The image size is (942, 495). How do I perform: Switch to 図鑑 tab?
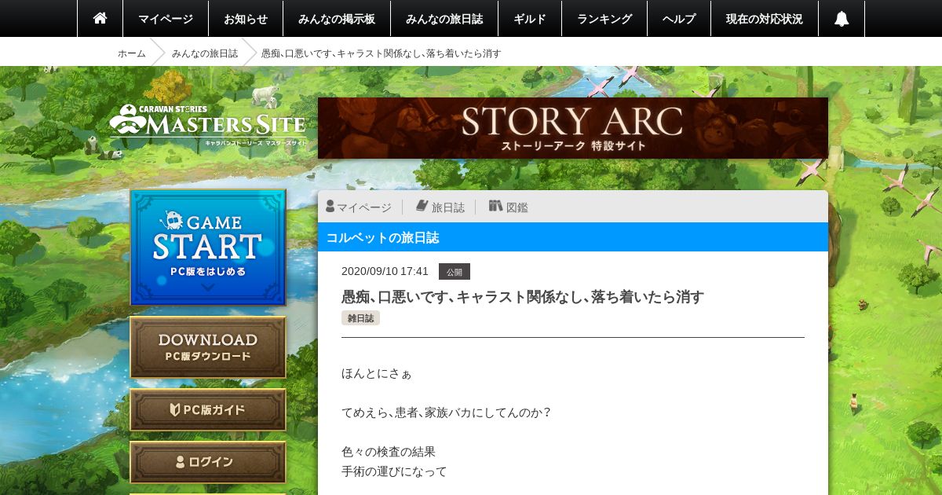[509, 207]
